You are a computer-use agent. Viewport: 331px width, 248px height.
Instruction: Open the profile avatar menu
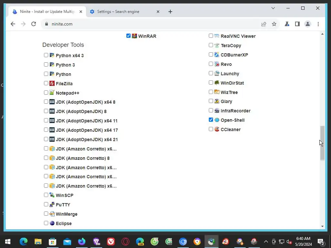coord(308,24)
